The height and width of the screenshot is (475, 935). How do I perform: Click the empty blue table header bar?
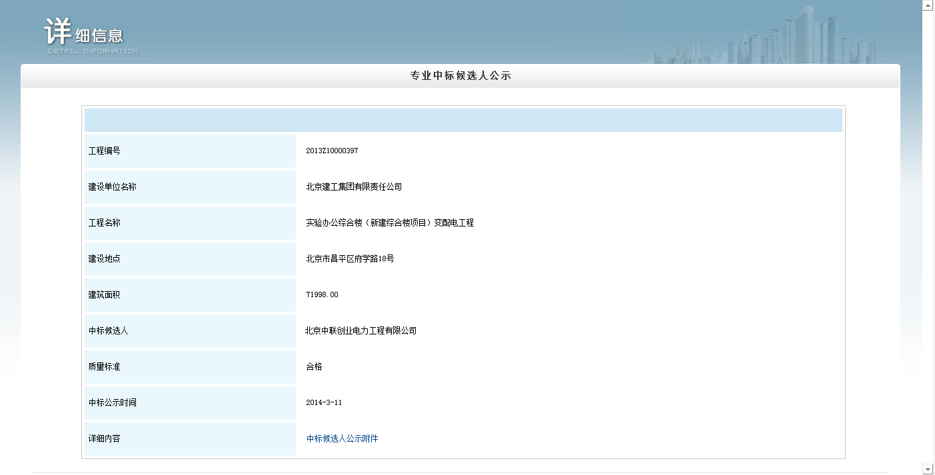[463, 121]
